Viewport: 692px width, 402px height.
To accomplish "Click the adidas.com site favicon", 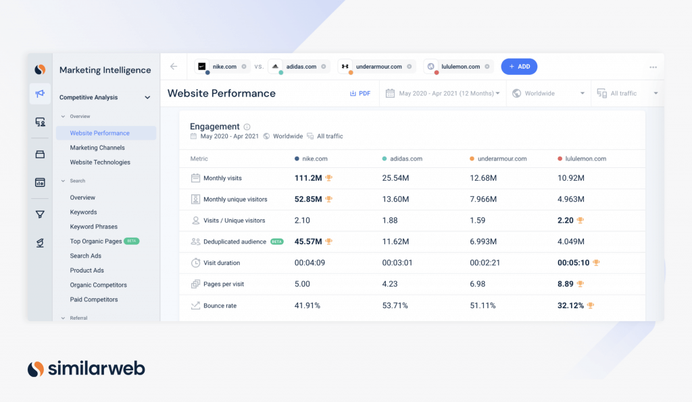I will [x=276, y=67].
